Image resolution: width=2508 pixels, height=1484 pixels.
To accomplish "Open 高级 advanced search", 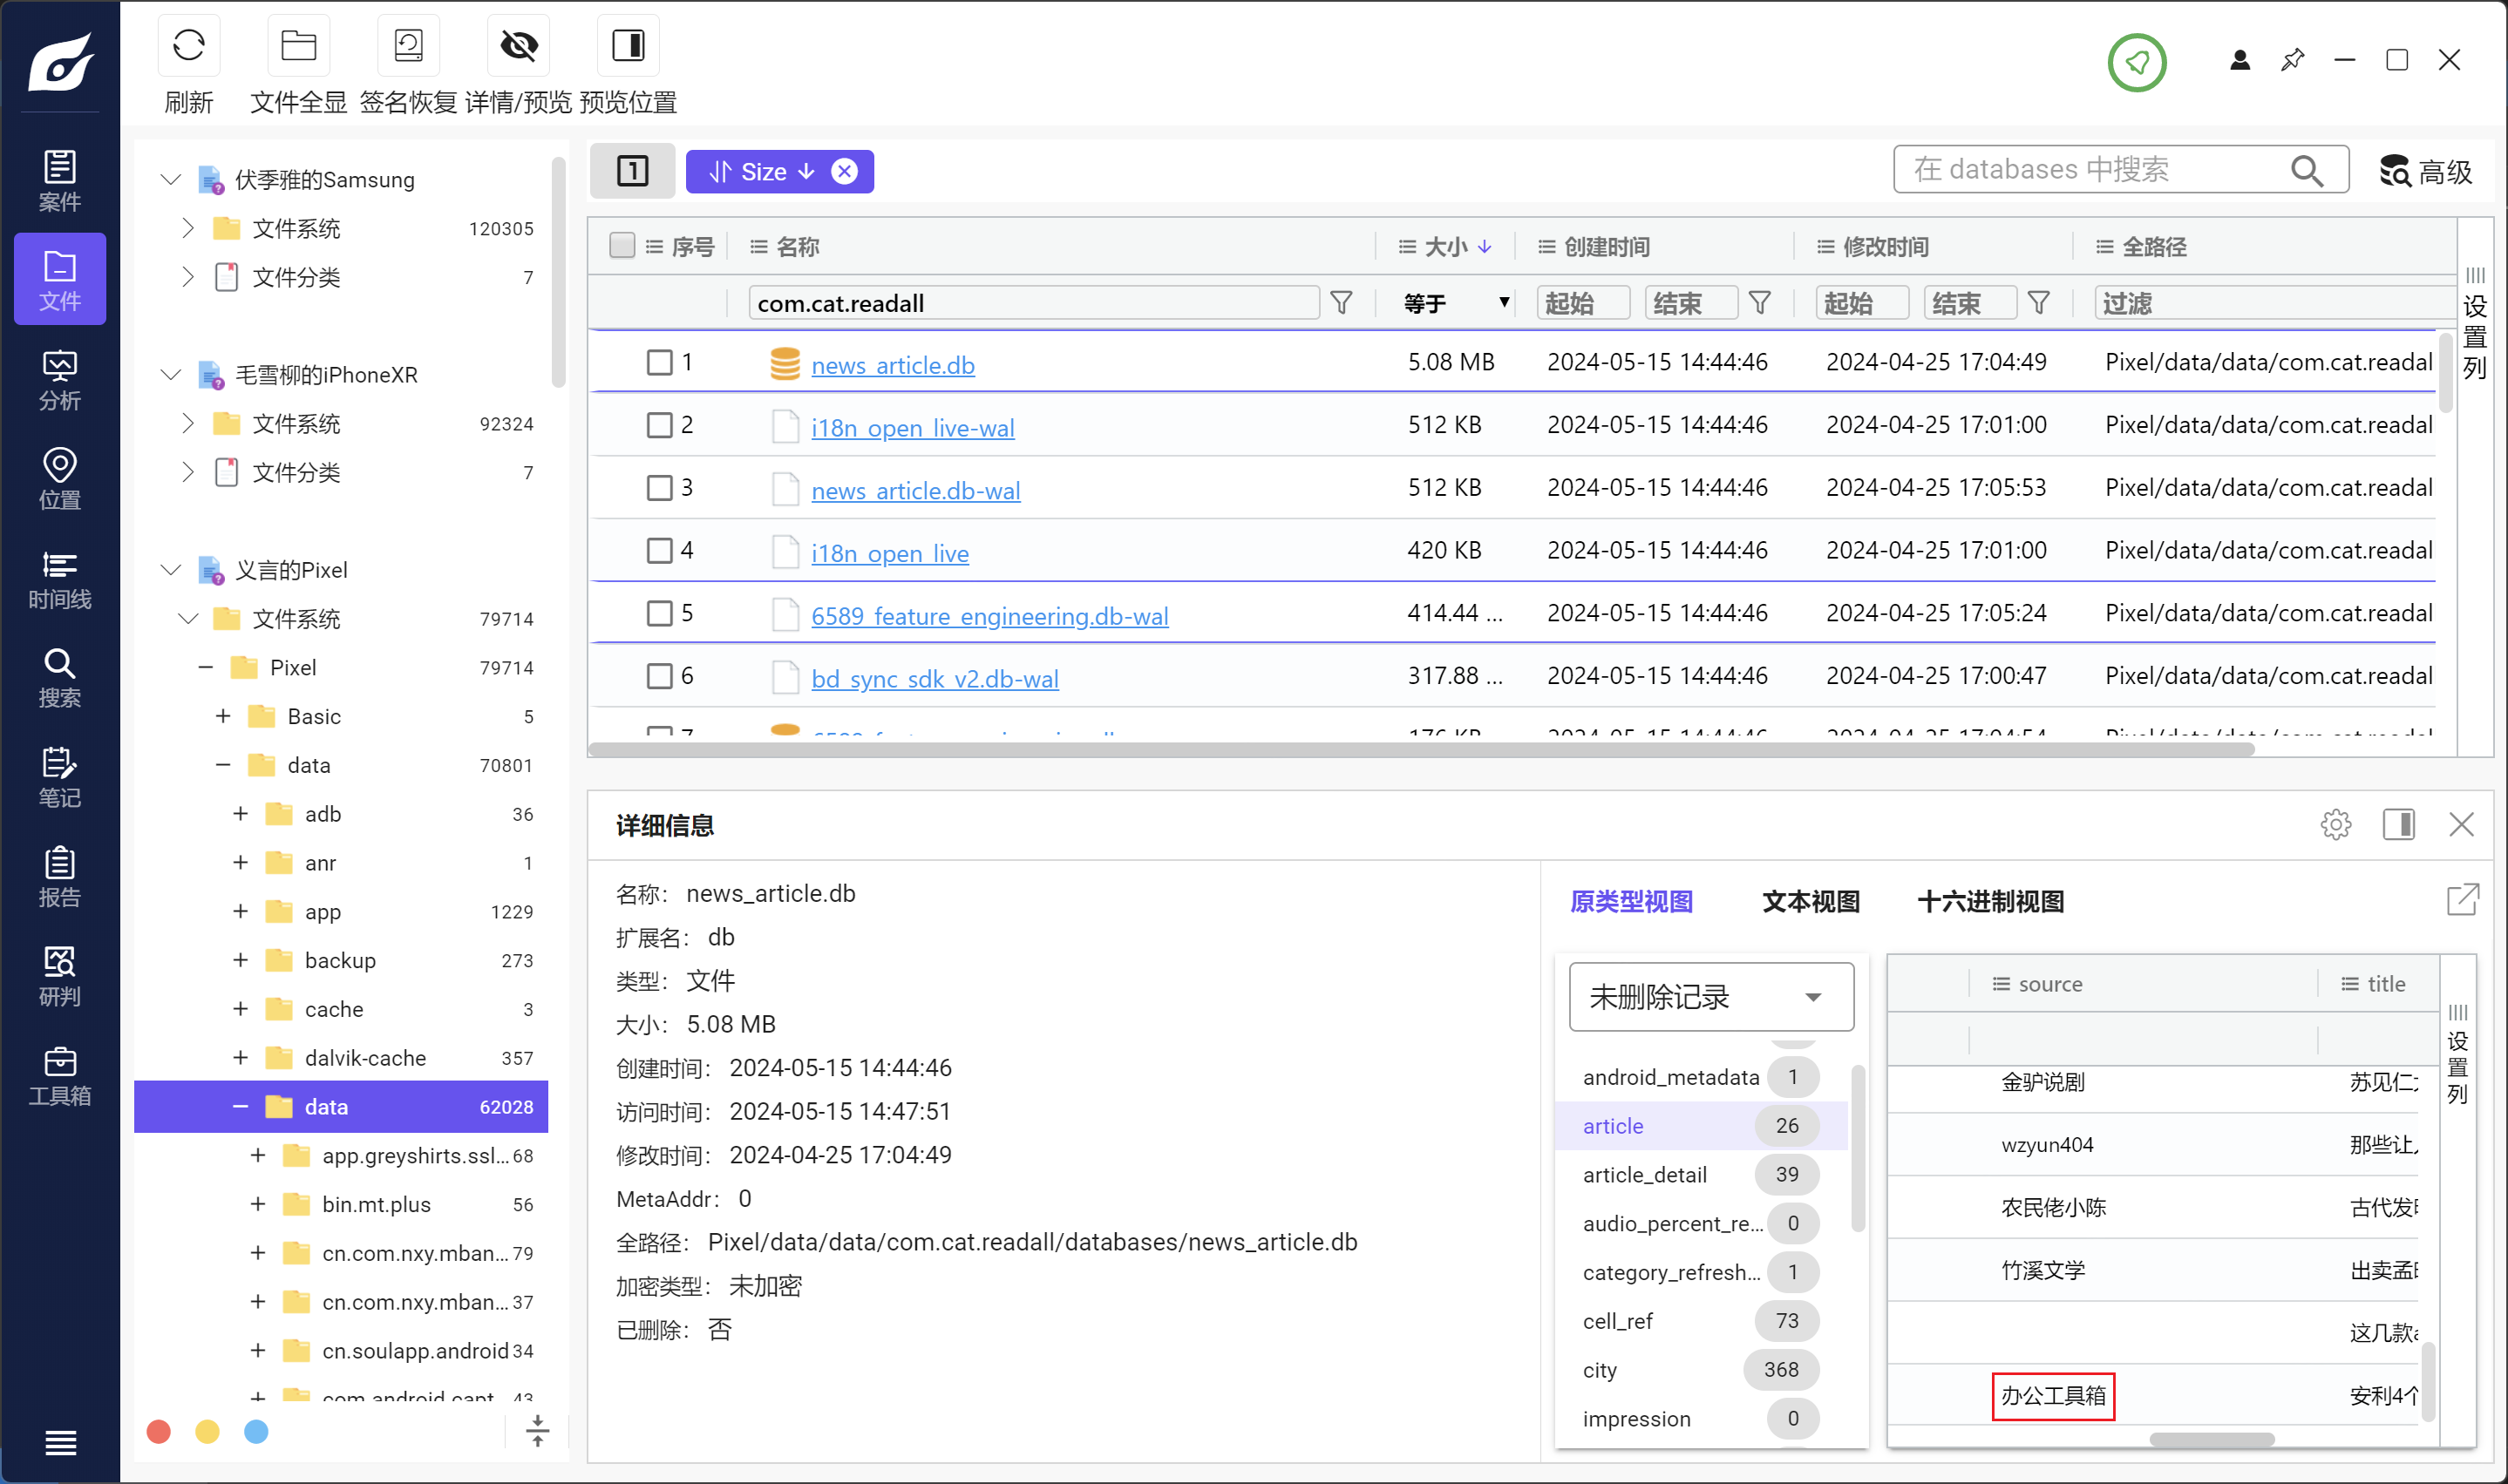I will [2426, 171].
